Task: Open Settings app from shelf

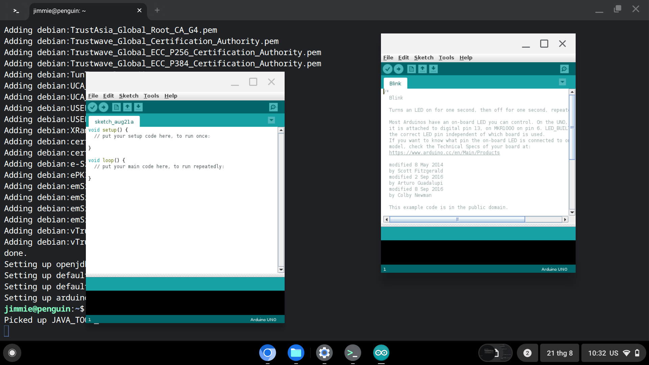Action: pyautogui.click(x=324, y=353)
